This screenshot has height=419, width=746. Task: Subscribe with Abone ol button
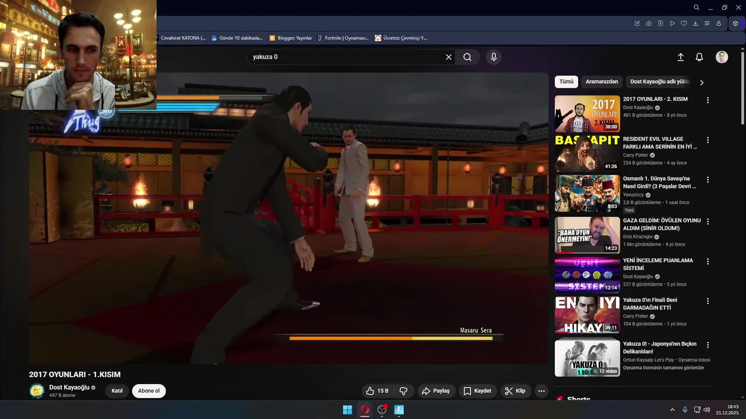tap(149, 391)
